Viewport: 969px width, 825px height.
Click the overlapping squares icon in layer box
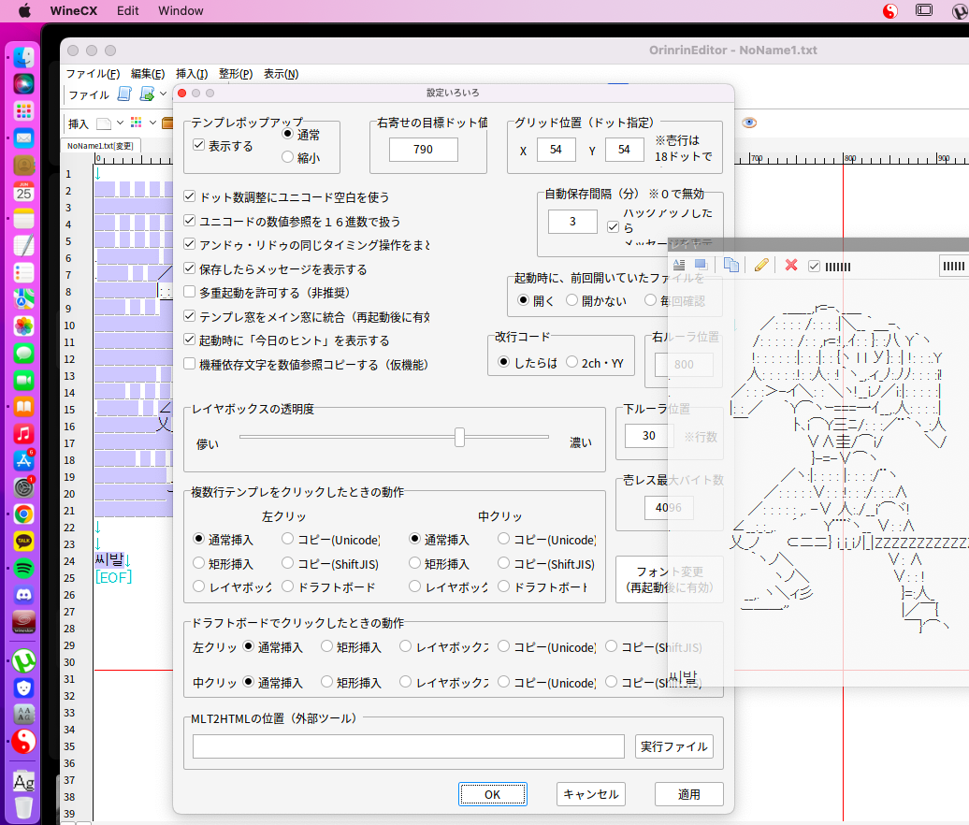[x=701, y=266]
